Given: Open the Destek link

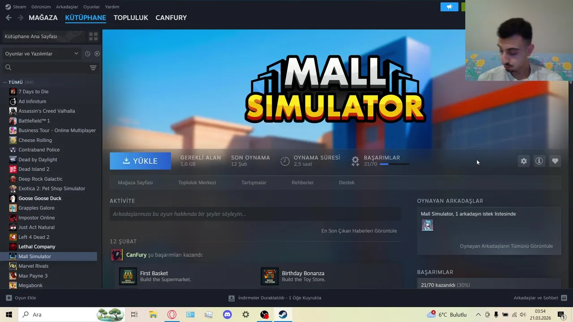Looking at the screenshot, I should 346,182.
